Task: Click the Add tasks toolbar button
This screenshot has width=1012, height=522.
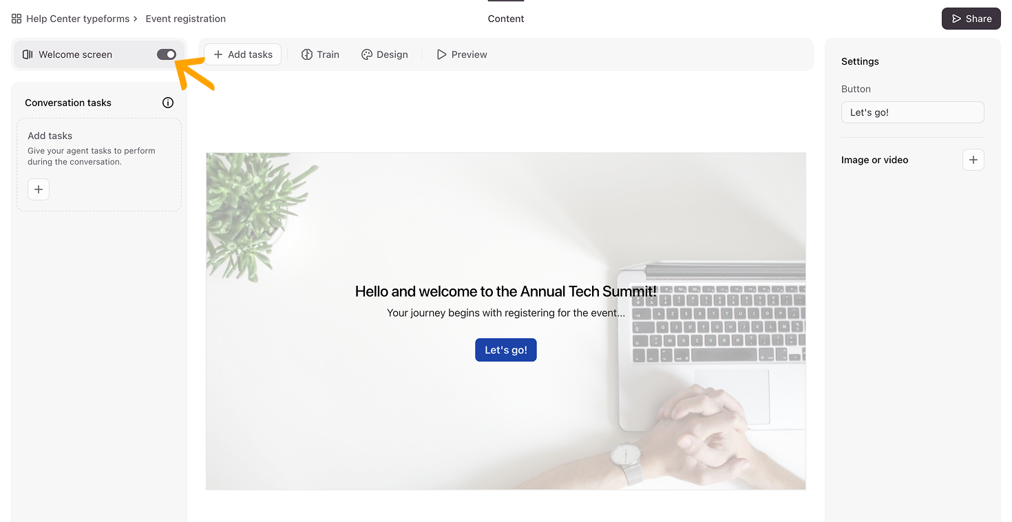Action: 243,54
